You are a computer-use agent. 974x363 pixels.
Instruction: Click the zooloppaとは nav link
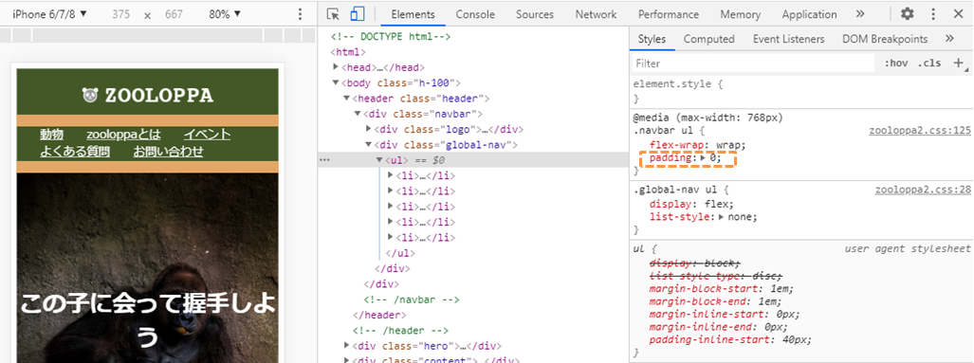click(123, 134)
